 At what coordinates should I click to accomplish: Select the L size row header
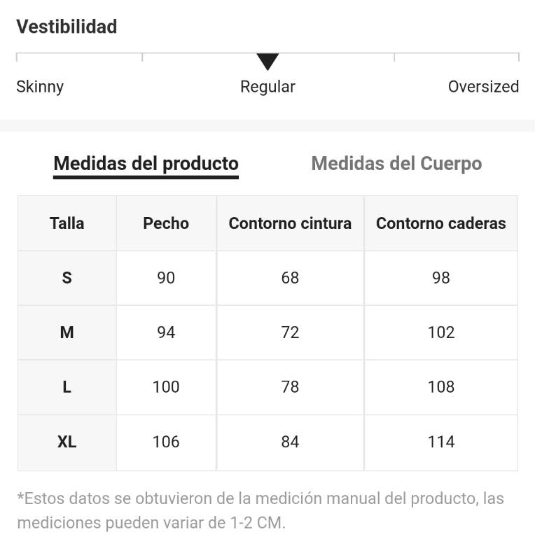click(x=67, y=388)
